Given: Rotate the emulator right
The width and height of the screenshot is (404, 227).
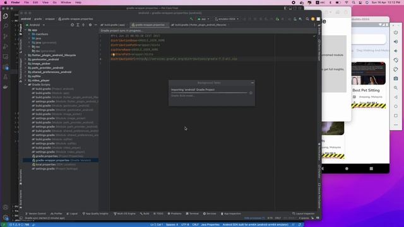Looking at the screenshot, I should (396, 69).
